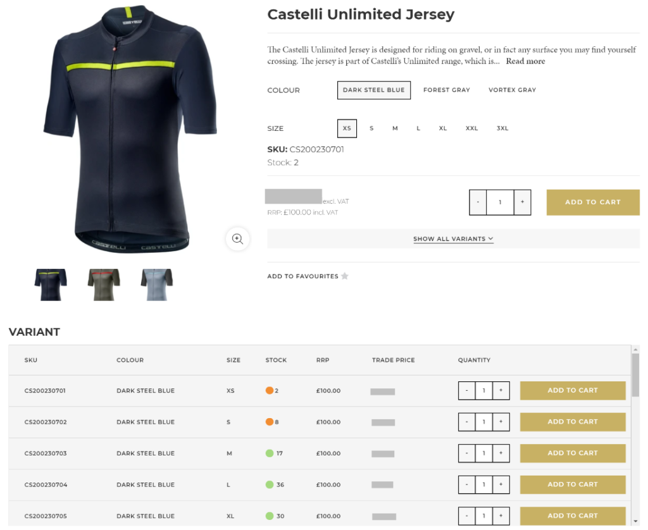View the forest gray jersey thumbnail
This screenshot has width=648, height=530.
point(104,285)
